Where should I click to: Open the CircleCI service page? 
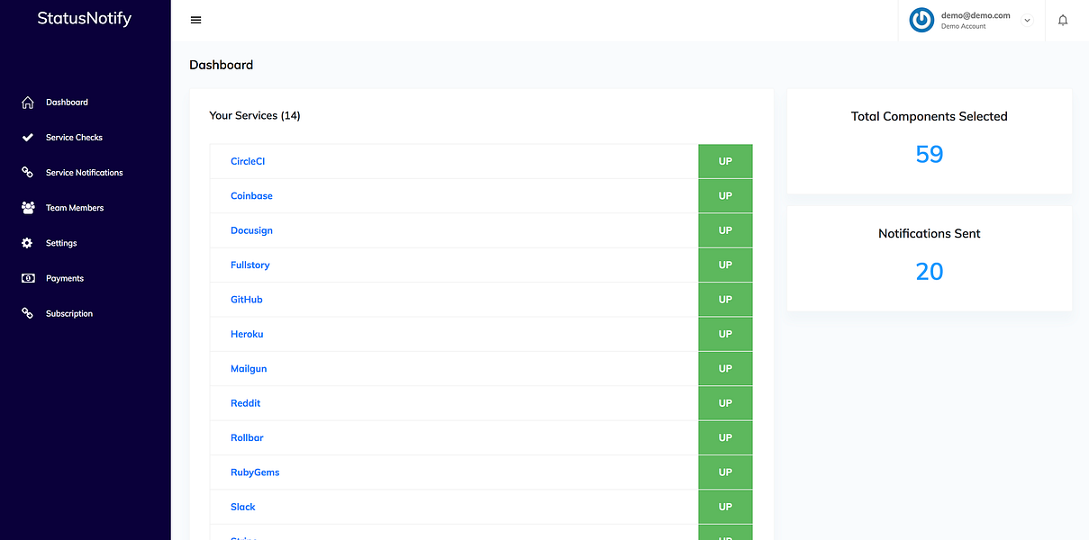click(x=248, y=160)
